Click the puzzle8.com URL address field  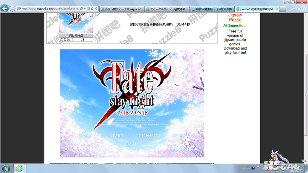pyautogui.click(x=50, y=9)
